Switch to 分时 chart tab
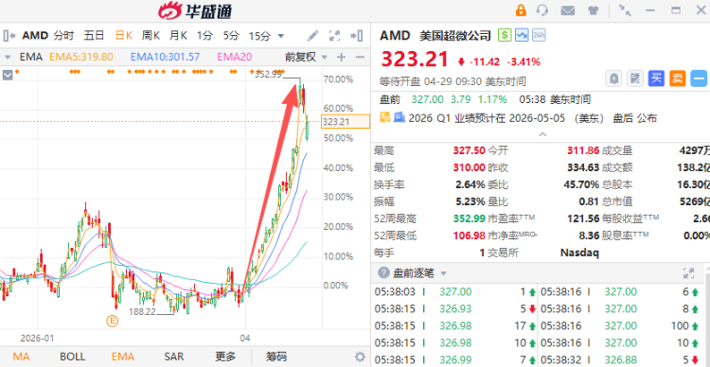 point(63,35)
